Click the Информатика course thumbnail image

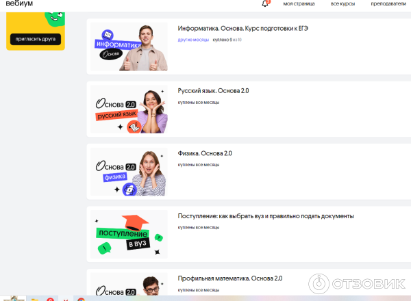click(129, 47)
